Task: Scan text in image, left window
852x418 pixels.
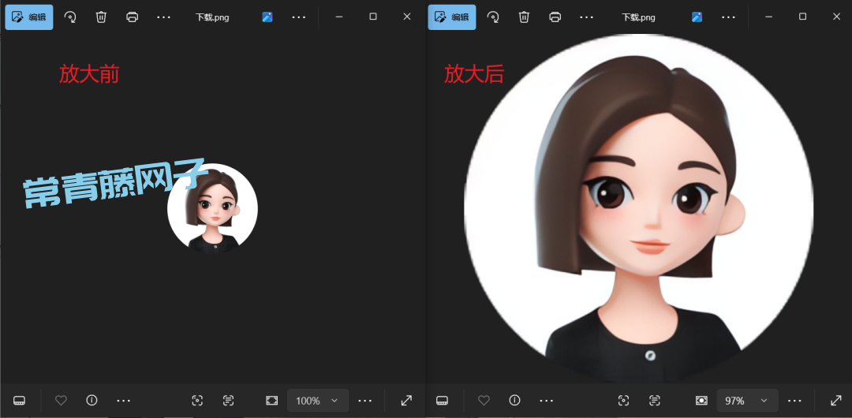Action: [x=228, y=401]
